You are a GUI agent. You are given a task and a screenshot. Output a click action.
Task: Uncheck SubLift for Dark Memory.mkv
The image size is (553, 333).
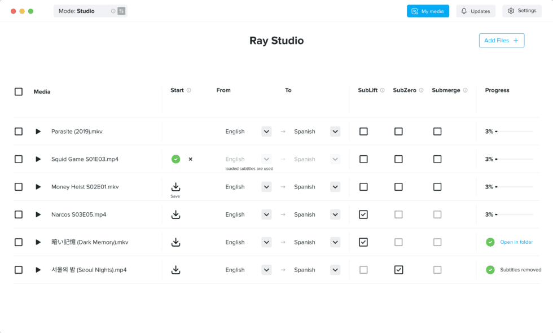point(363,242)
